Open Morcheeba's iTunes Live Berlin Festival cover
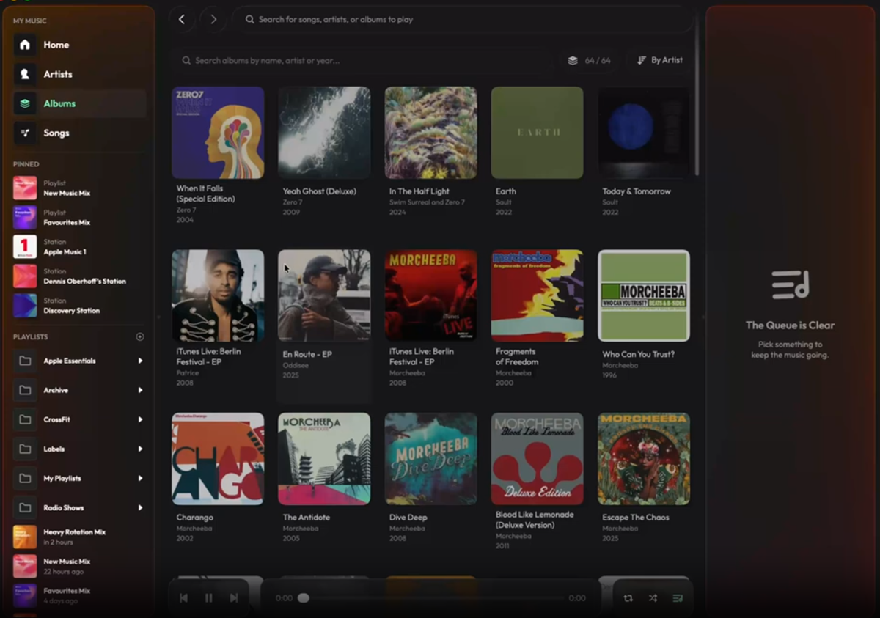The width and height of the screenshot is (880, 618). 431,295
